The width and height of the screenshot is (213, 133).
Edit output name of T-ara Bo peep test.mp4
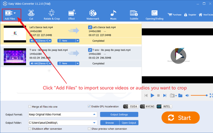90,50
